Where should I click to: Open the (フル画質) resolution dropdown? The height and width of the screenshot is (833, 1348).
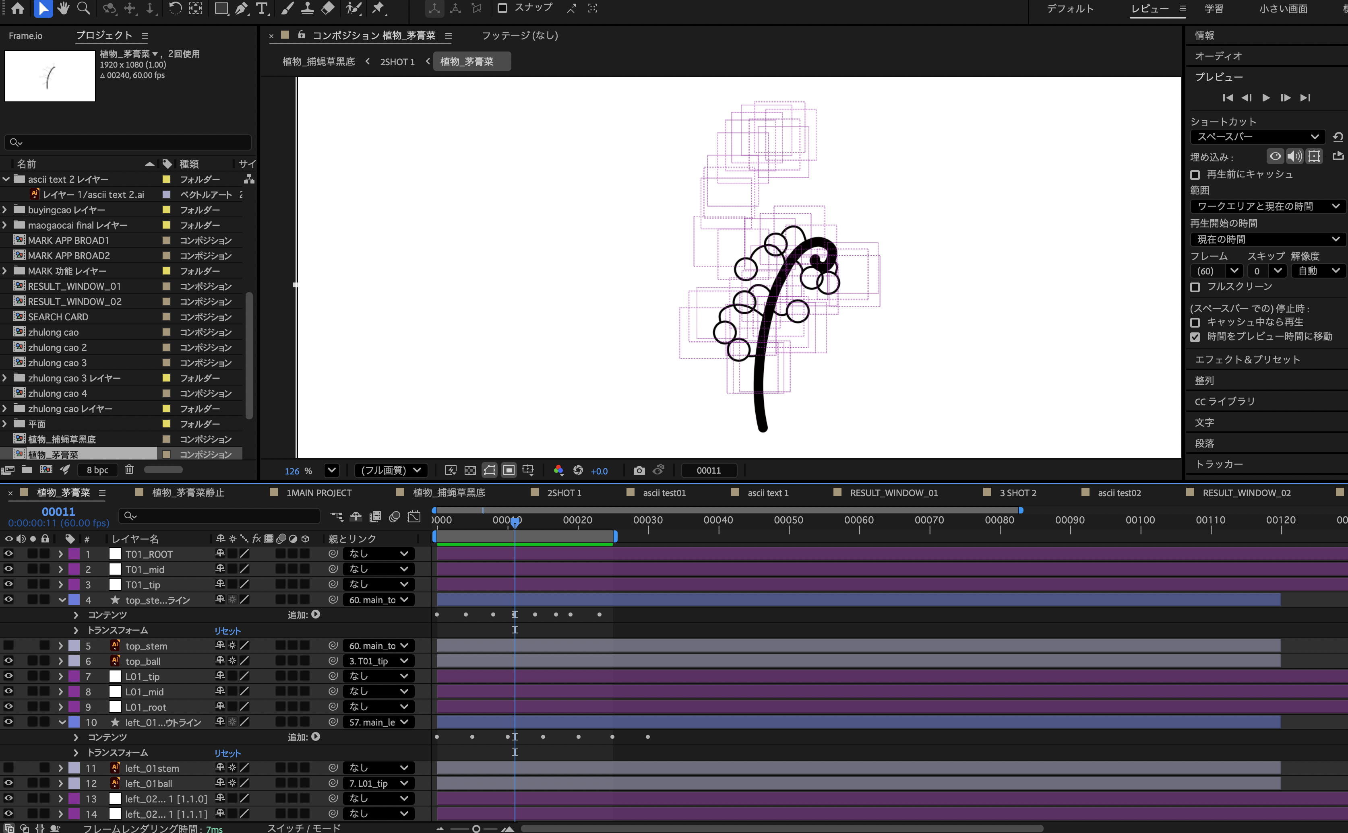click(x=391, y=470)
